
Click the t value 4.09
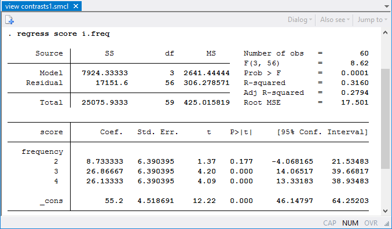pyautogui.click(x=207, y=181)
